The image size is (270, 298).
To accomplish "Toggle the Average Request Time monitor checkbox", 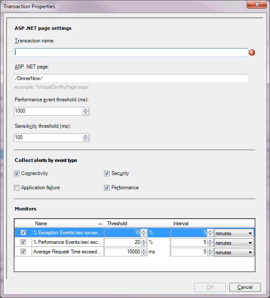I will 23,251.
